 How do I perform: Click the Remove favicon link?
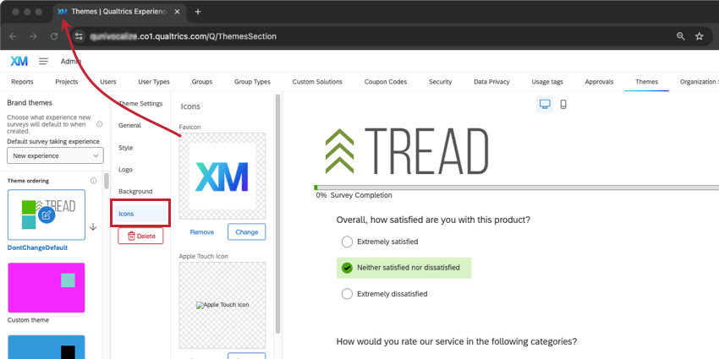click(x=202, y=232)
